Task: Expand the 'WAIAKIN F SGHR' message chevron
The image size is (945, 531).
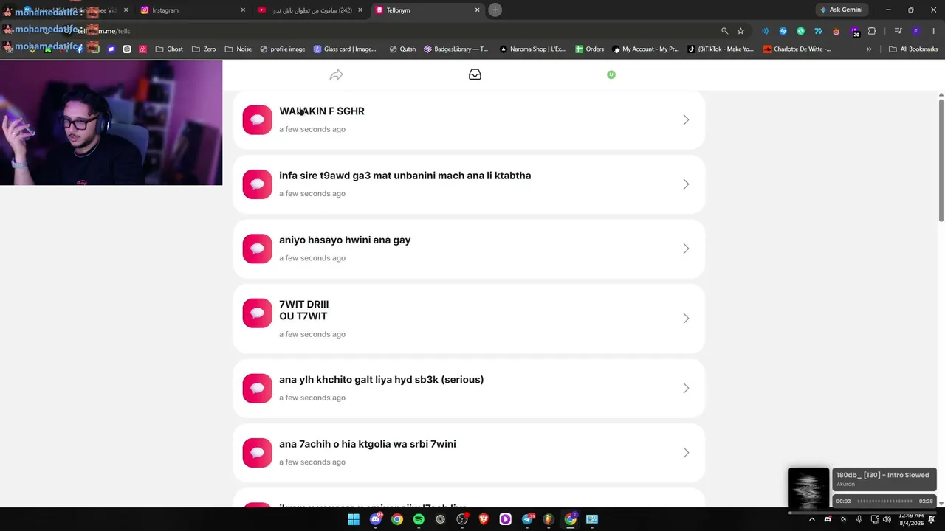Action: (686, 120)
